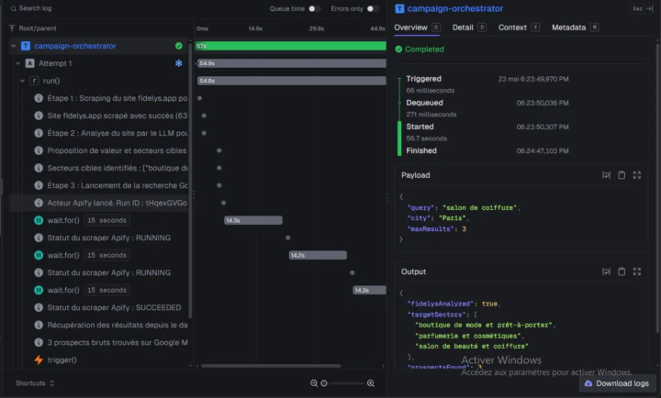Click the zoom out magnifier icon
This screenshot has height=398, width=661.
click(314, 383)
